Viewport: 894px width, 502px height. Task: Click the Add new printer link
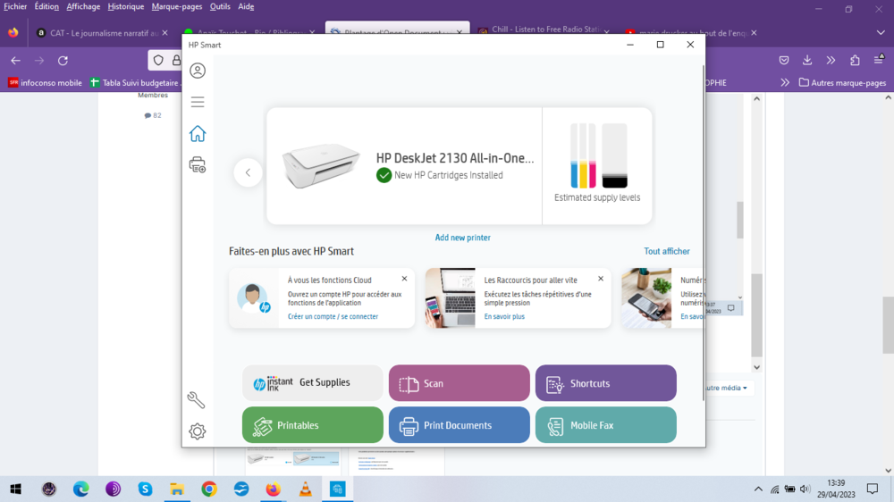coord(462,238)
